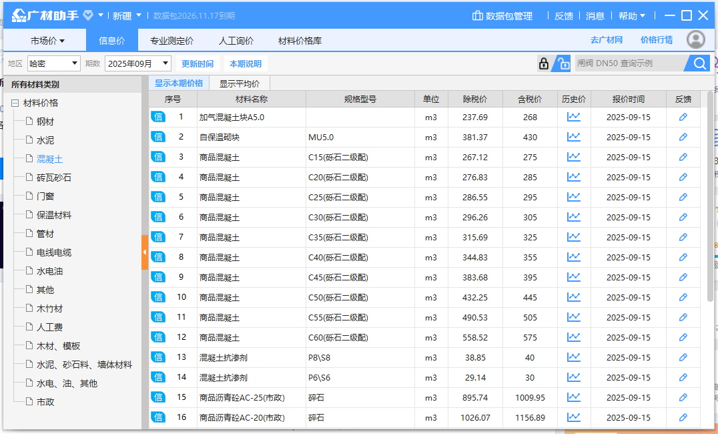Click the material search input field
Screen dimensions: 718x434
tap(630, 63)
